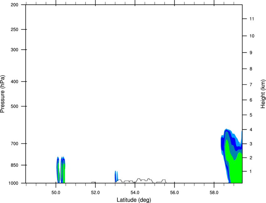Viewport: 266px width, 203px height.
Task: Click latitude tick label 54.0
Action: (x=135, y=192)
